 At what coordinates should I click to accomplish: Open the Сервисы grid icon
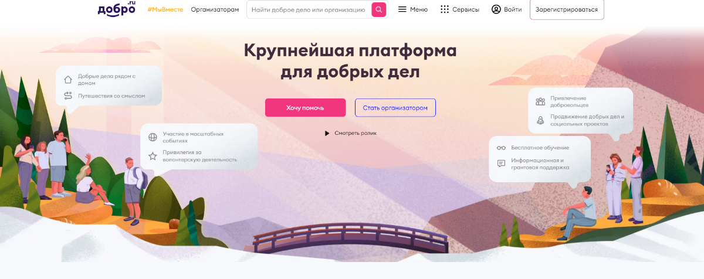coord(445,9)
